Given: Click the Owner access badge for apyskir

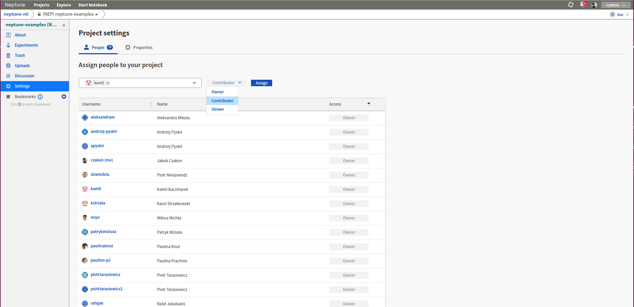Looking at the screenshot, I should (x=349, y=147).
